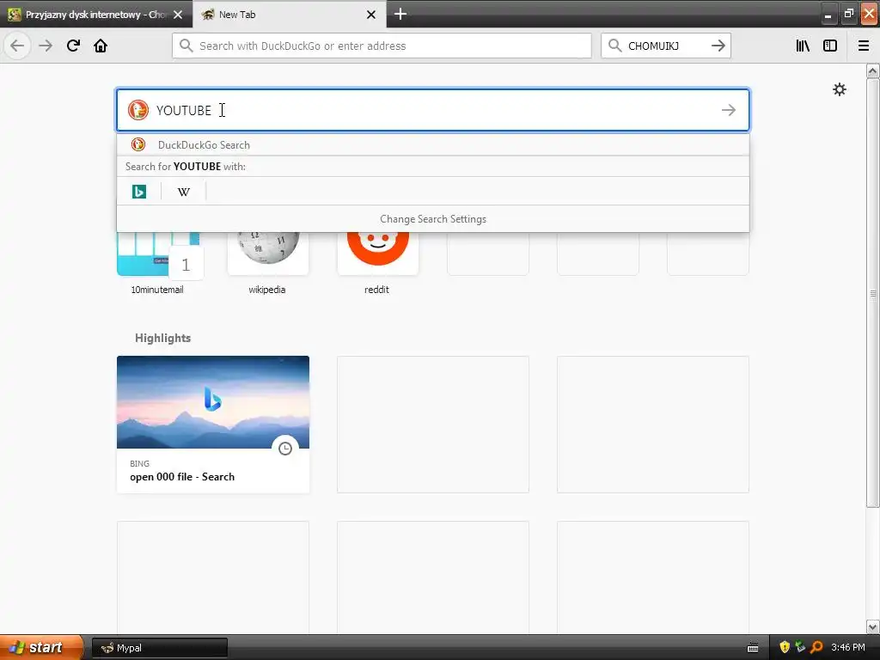Focus the CHOMUIKJ search field
This screenshot has height=660, width=880.
(x=666, y=46)
